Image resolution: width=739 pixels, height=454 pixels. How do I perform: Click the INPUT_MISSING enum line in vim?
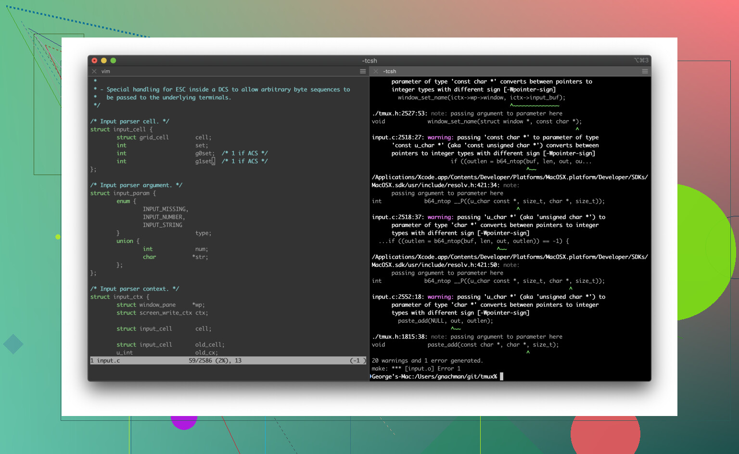click(165, 209)
